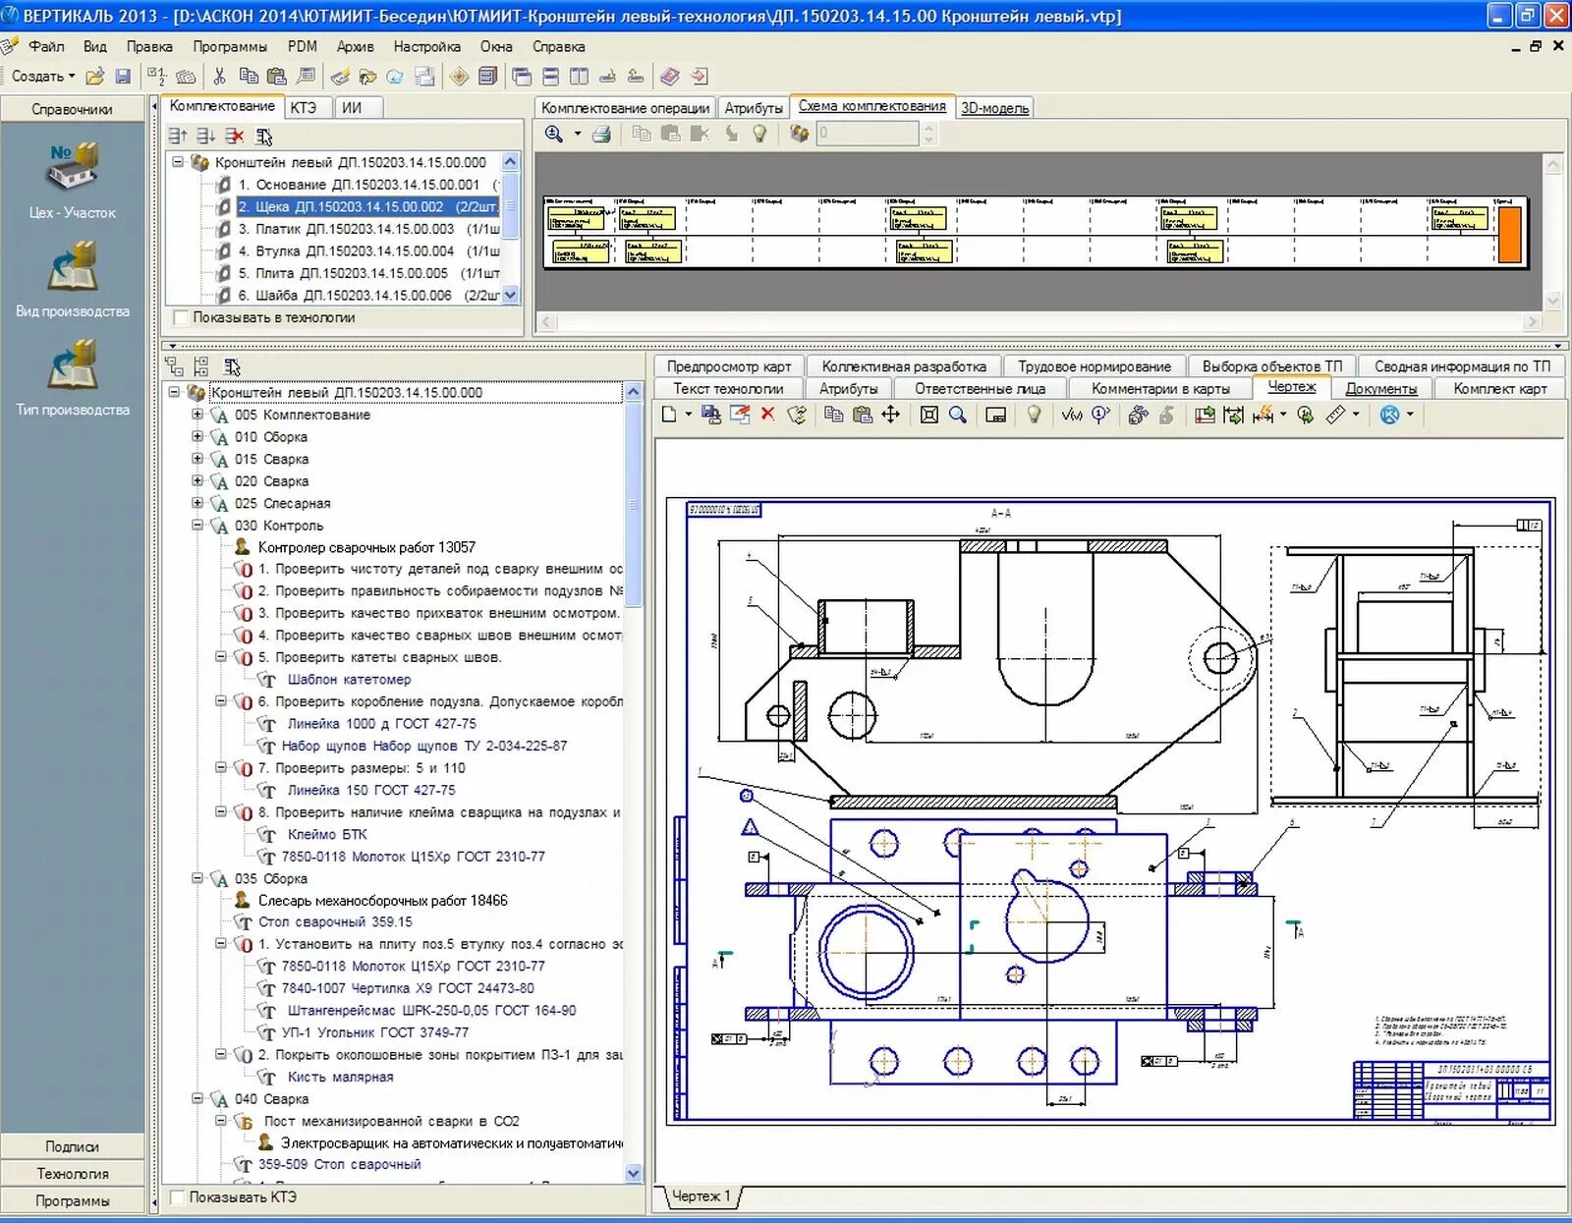
Task: Click the Подписи panel button
Action: pyautogui.click(x=73, y=1146)
